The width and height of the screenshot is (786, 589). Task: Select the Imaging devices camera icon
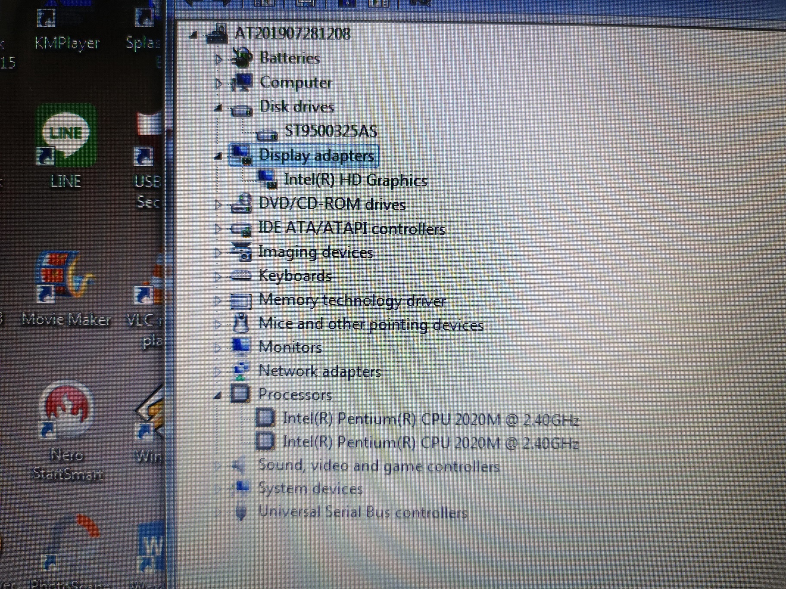[x=243, y=251]
